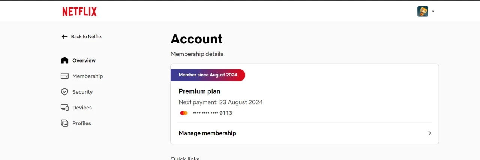The width and height of the screenshot is (480, 160).
Task: Click the Security shield icon
Action: pyautogui.click(x=64, y=92)
